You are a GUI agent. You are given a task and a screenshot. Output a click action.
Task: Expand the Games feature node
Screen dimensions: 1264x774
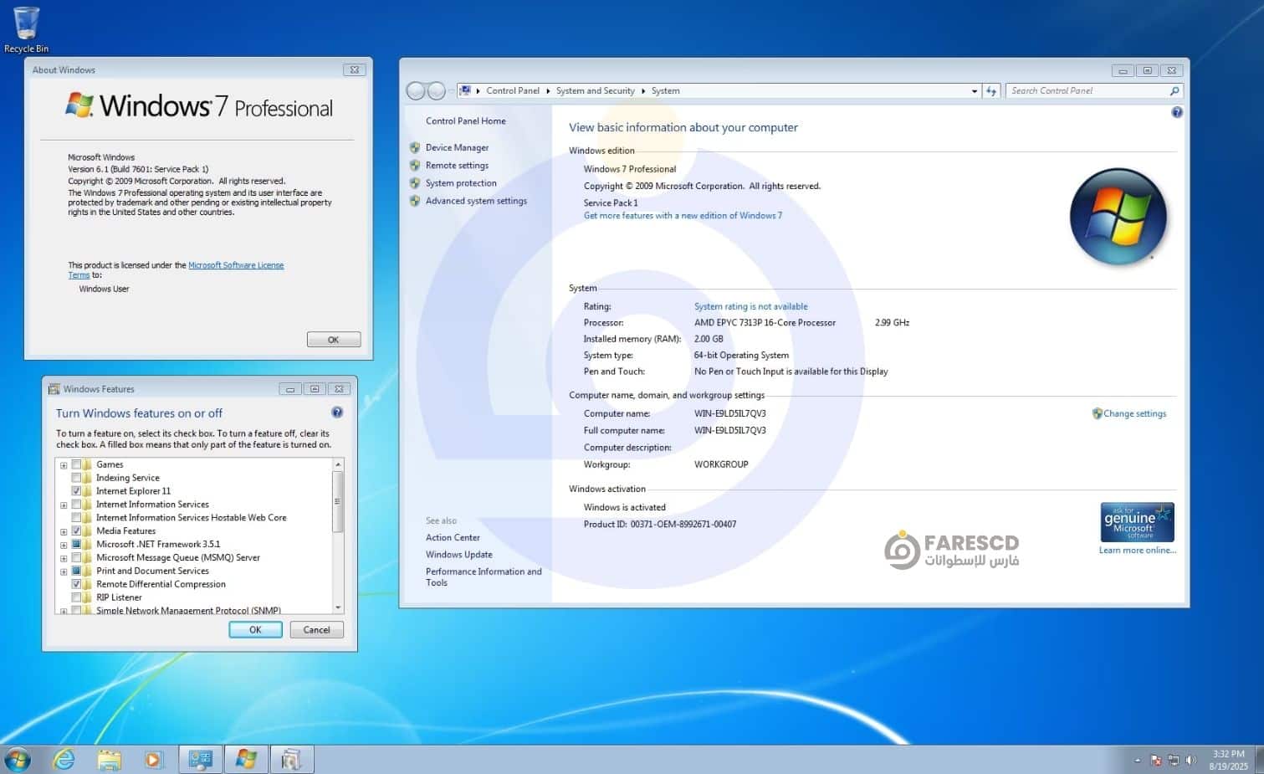(64, 465)
